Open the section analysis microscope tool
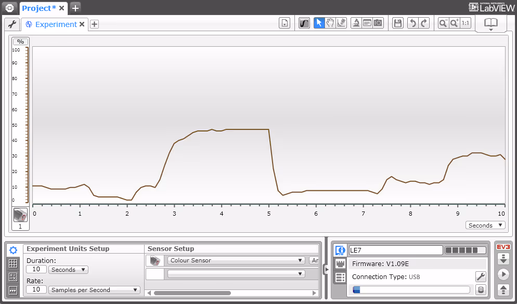 (x=356, y=23)
